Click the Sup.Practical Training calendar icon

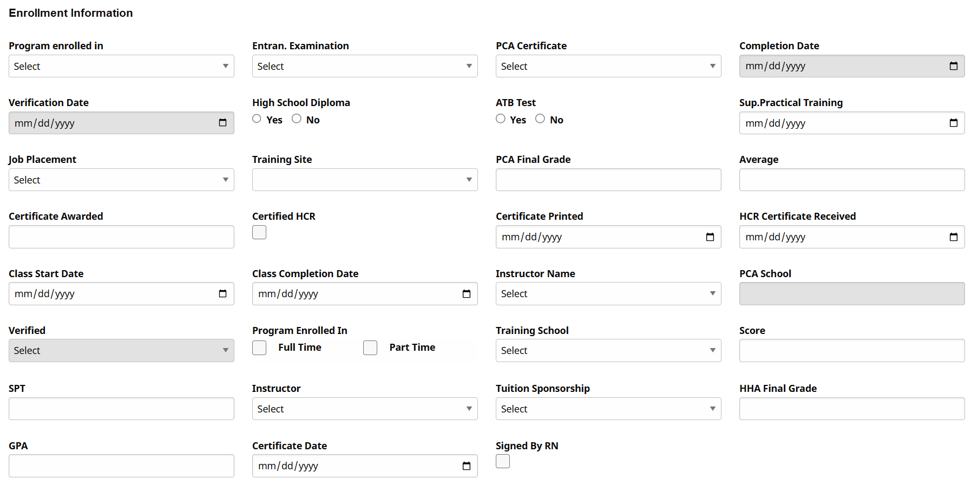tap(954, 123)
